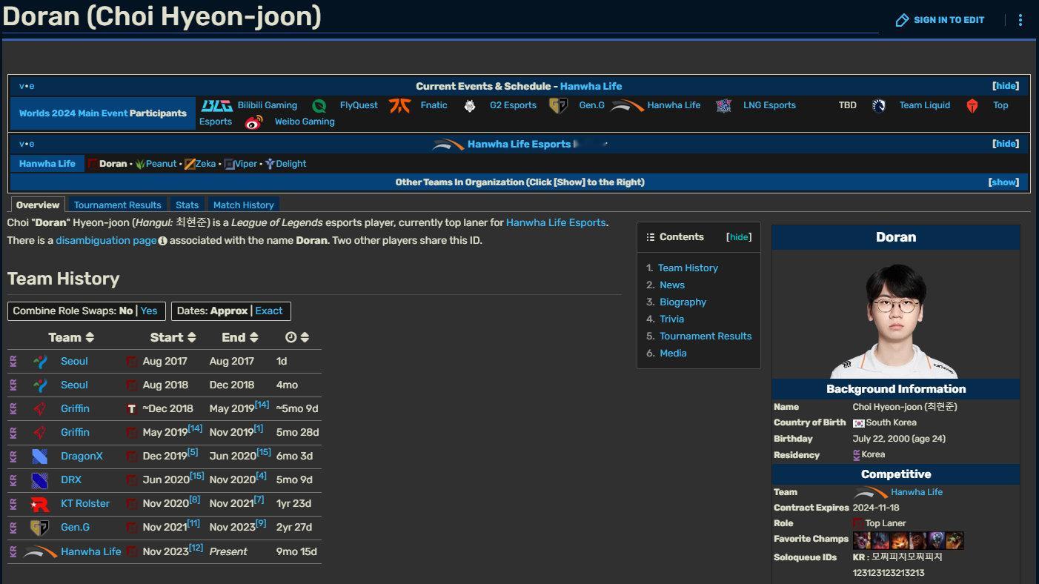Open the three-dot page options menu

(1020, 20)
